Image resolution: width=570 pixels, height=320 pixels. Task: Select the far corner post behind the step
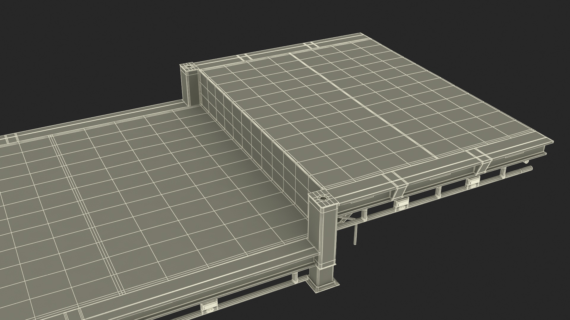coord(189,84)
